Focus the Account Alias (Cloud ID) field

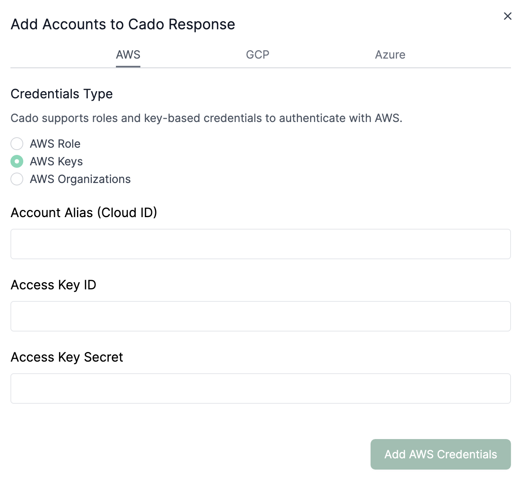pos(261,244)
